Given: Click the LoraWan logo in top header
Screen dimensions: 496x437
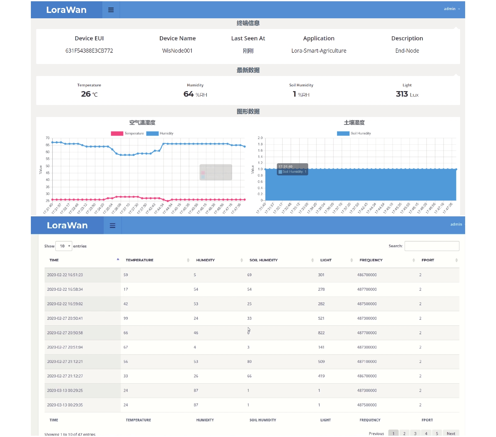Looking at the screenshot, I should (66, 10).
